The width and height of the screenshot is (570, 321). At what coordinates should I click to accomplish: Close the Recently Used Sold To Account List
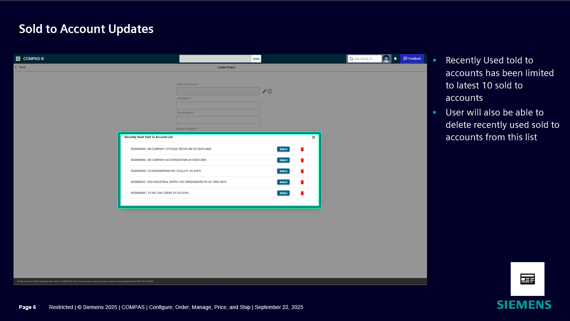point(314,137)
